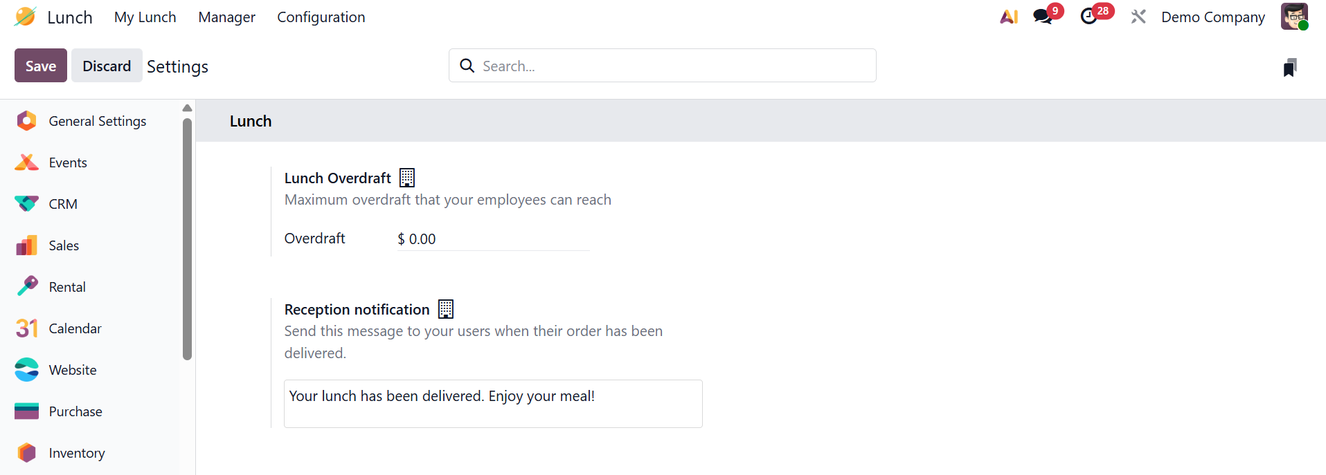Click the Lunch Overdraft company-specific building icon
This screenshot has width=1326, height=475.
point(407,178)
